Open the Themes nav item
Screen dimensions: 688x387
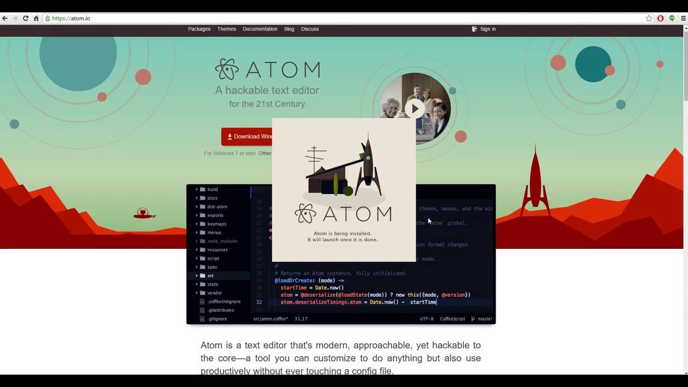[x=226, y=29]
